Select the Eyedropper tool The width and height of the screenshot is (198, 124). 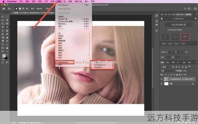click(x=3, y=27)
